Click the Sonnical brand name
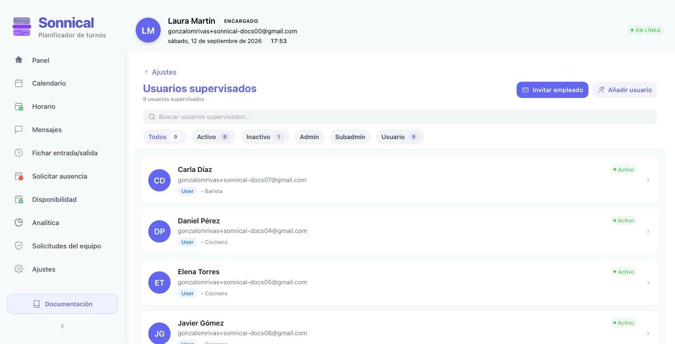 point(66,23)
